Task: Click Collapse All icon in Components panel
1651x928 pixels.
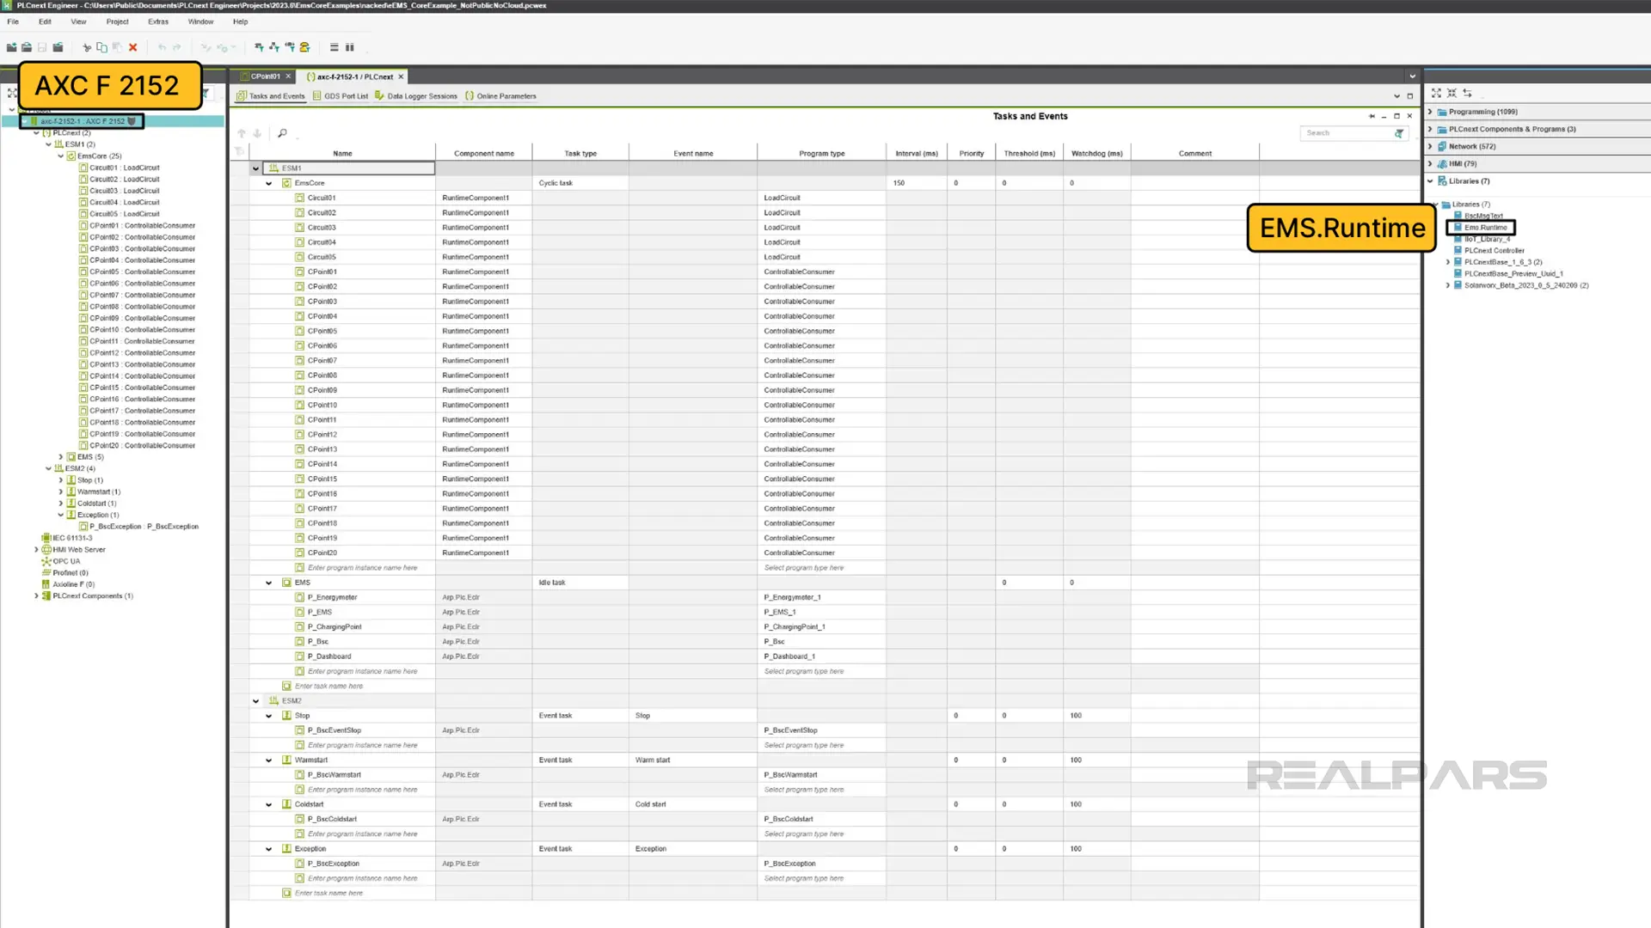Action: click(x=1452, y=93)
